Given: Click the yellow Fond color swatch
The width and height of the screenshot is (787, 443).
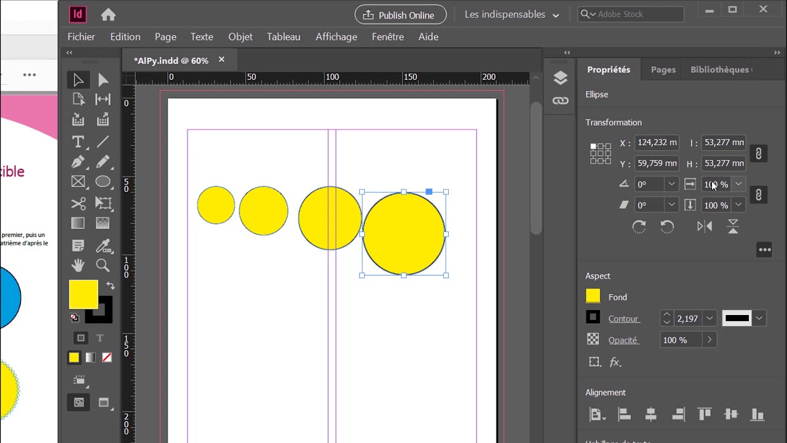Looking at the screenshot, I should (593, 297).
